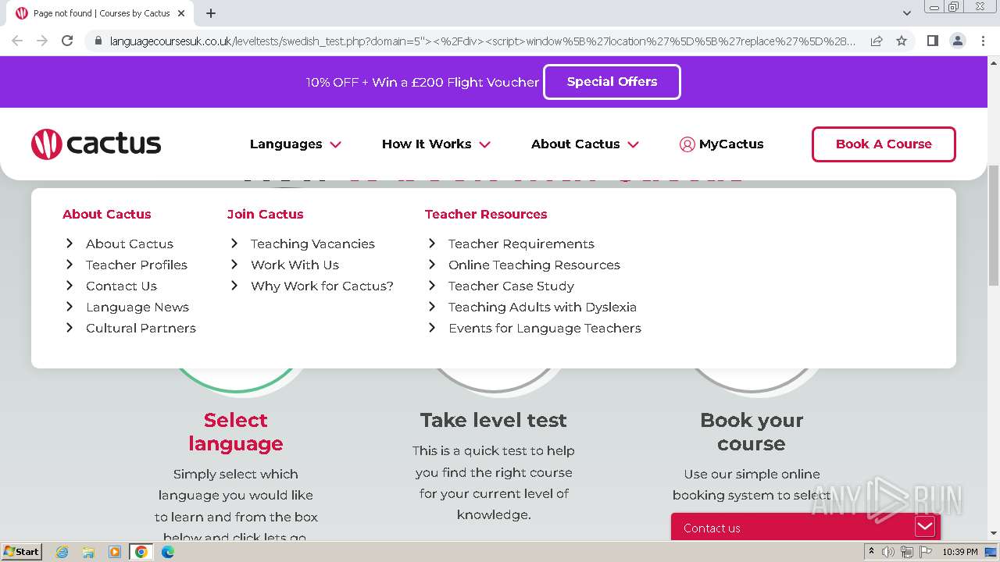
Task: Click the browser address bar URL
Action: (x=482, y=41)
